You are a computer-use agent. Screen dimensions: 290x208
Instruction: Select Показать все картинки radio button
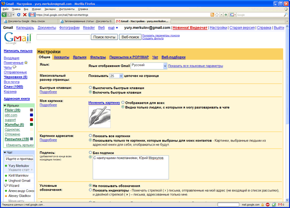click(x=90, y=136)
